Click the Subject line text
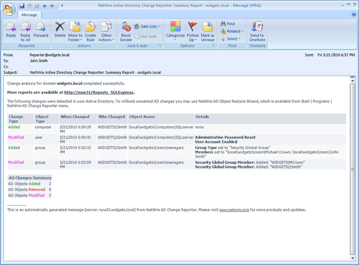The image size is (359, 265). point(95,72)
